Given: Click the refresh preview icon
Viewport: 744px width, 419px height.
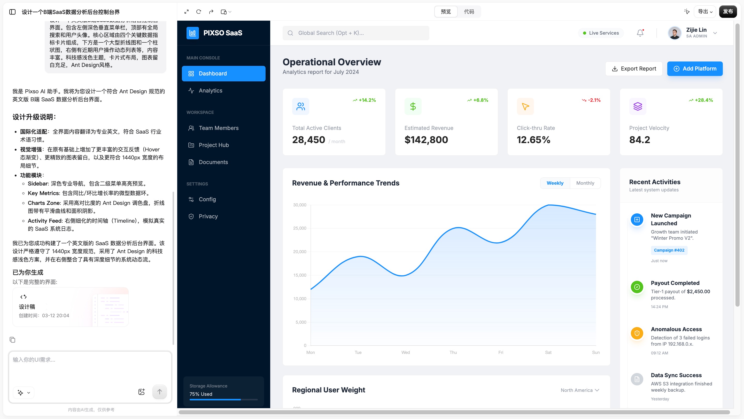Looking at the screenshot, I should tap(199, 12).
